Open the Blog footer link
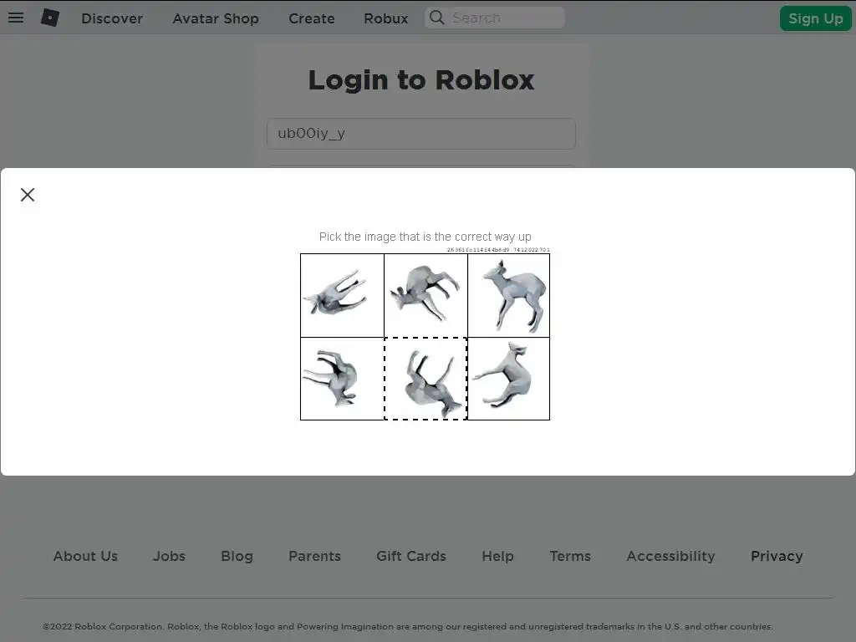 tap(237, 556)
